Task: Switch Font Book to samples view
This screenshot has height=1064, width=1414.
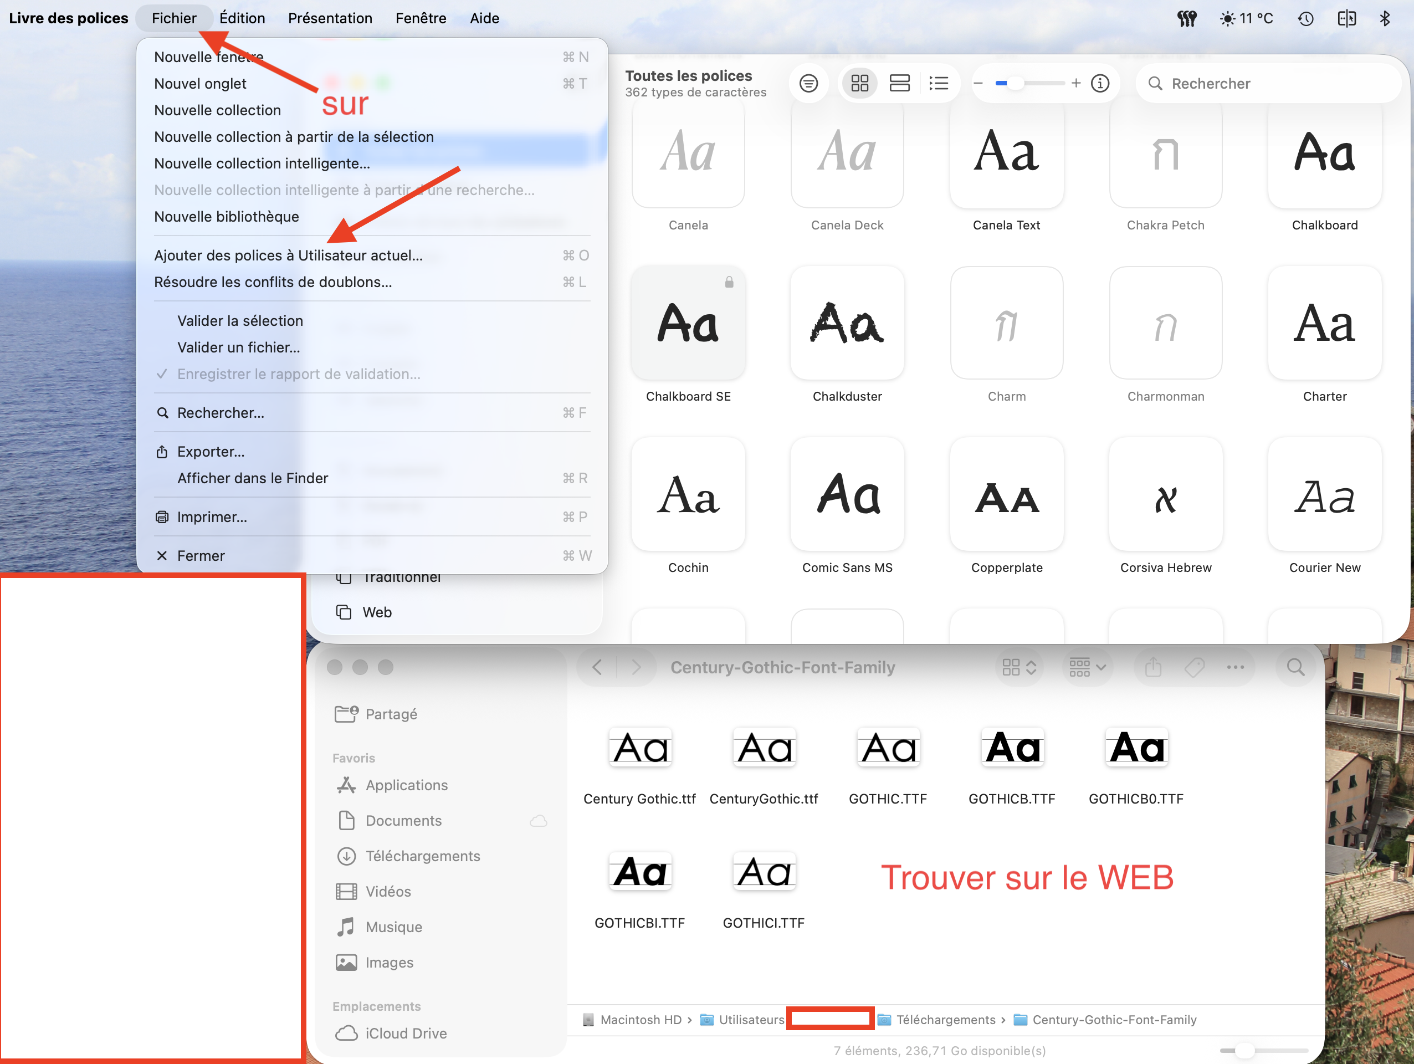Action: tap(899, 83)
